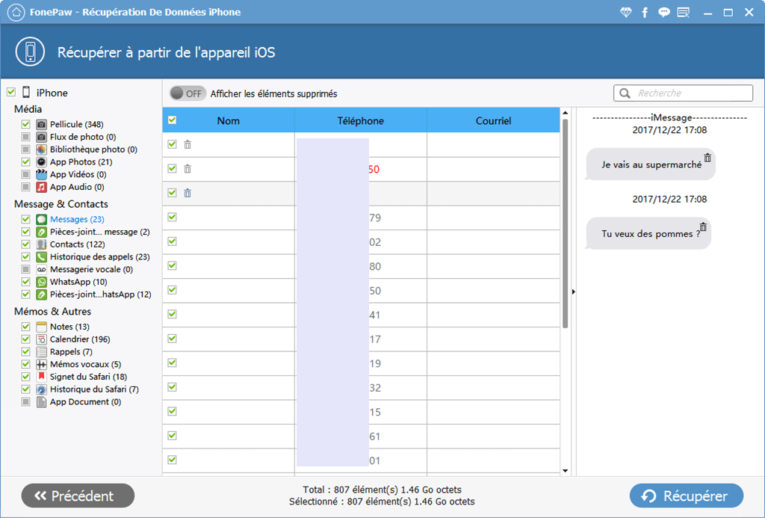Check the Messagerie vocale checkbox
The height and width of the screenshot is (518, 765).
(x=25, y=269)
